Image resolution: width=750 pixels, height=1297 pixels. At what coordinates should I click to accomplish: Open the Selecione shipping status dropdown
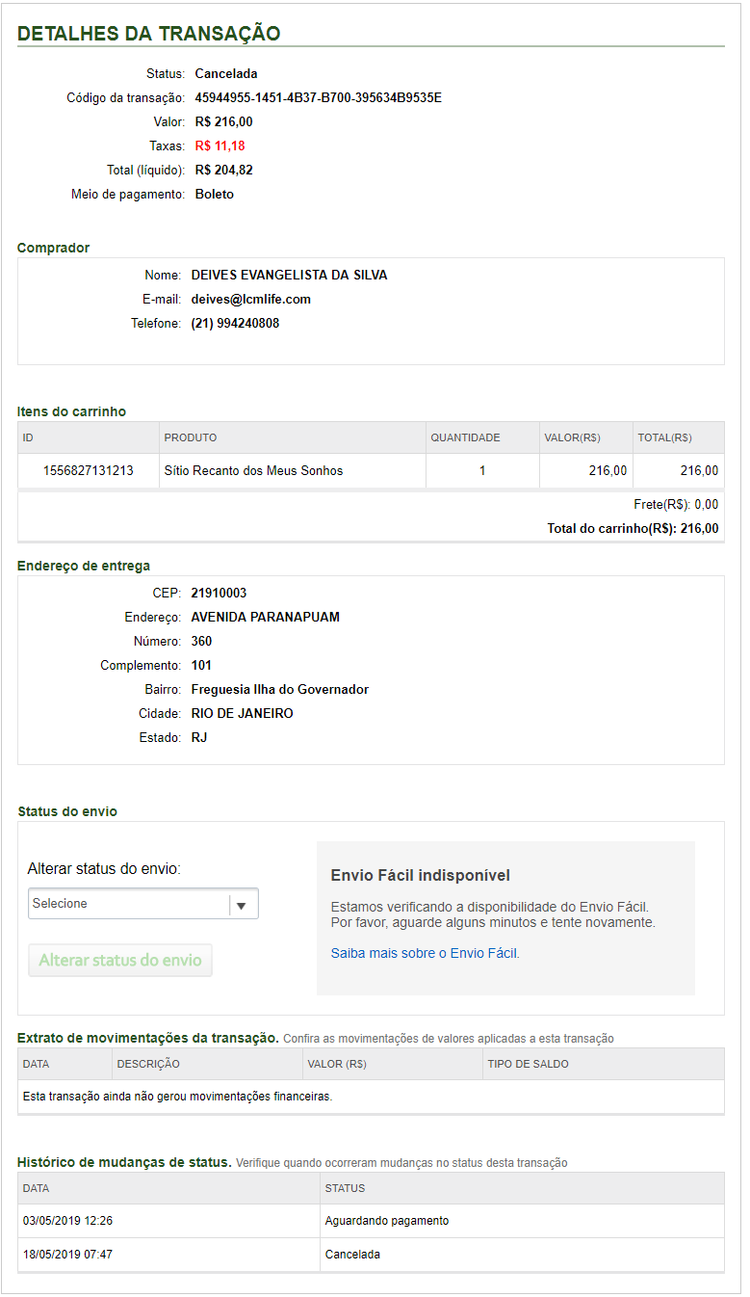click(x=130, y=904)
